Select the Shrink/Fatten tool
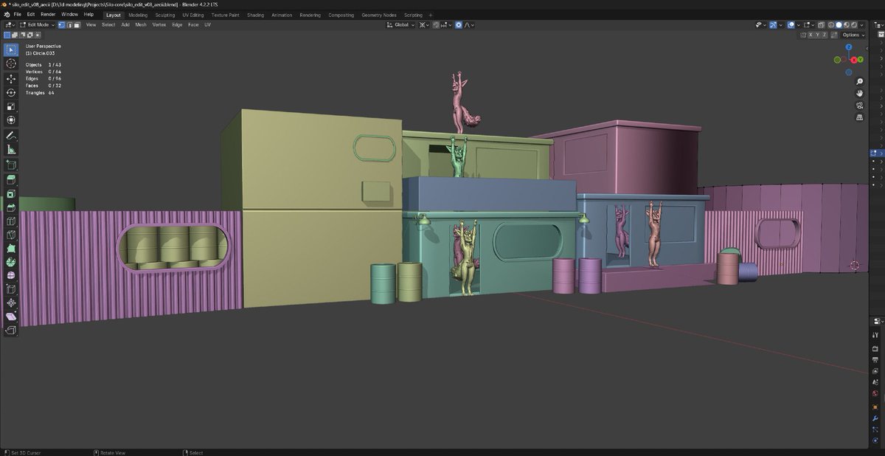Screen dimensions: 885x456 tap(11, 303)
